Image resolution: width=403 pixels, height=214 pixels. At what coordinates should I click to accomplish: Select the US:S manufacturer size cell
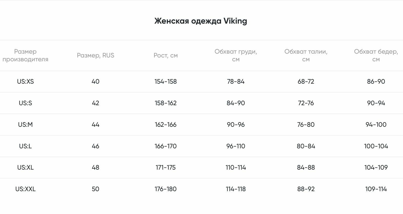pyautogui.click(x=25, y=103)
